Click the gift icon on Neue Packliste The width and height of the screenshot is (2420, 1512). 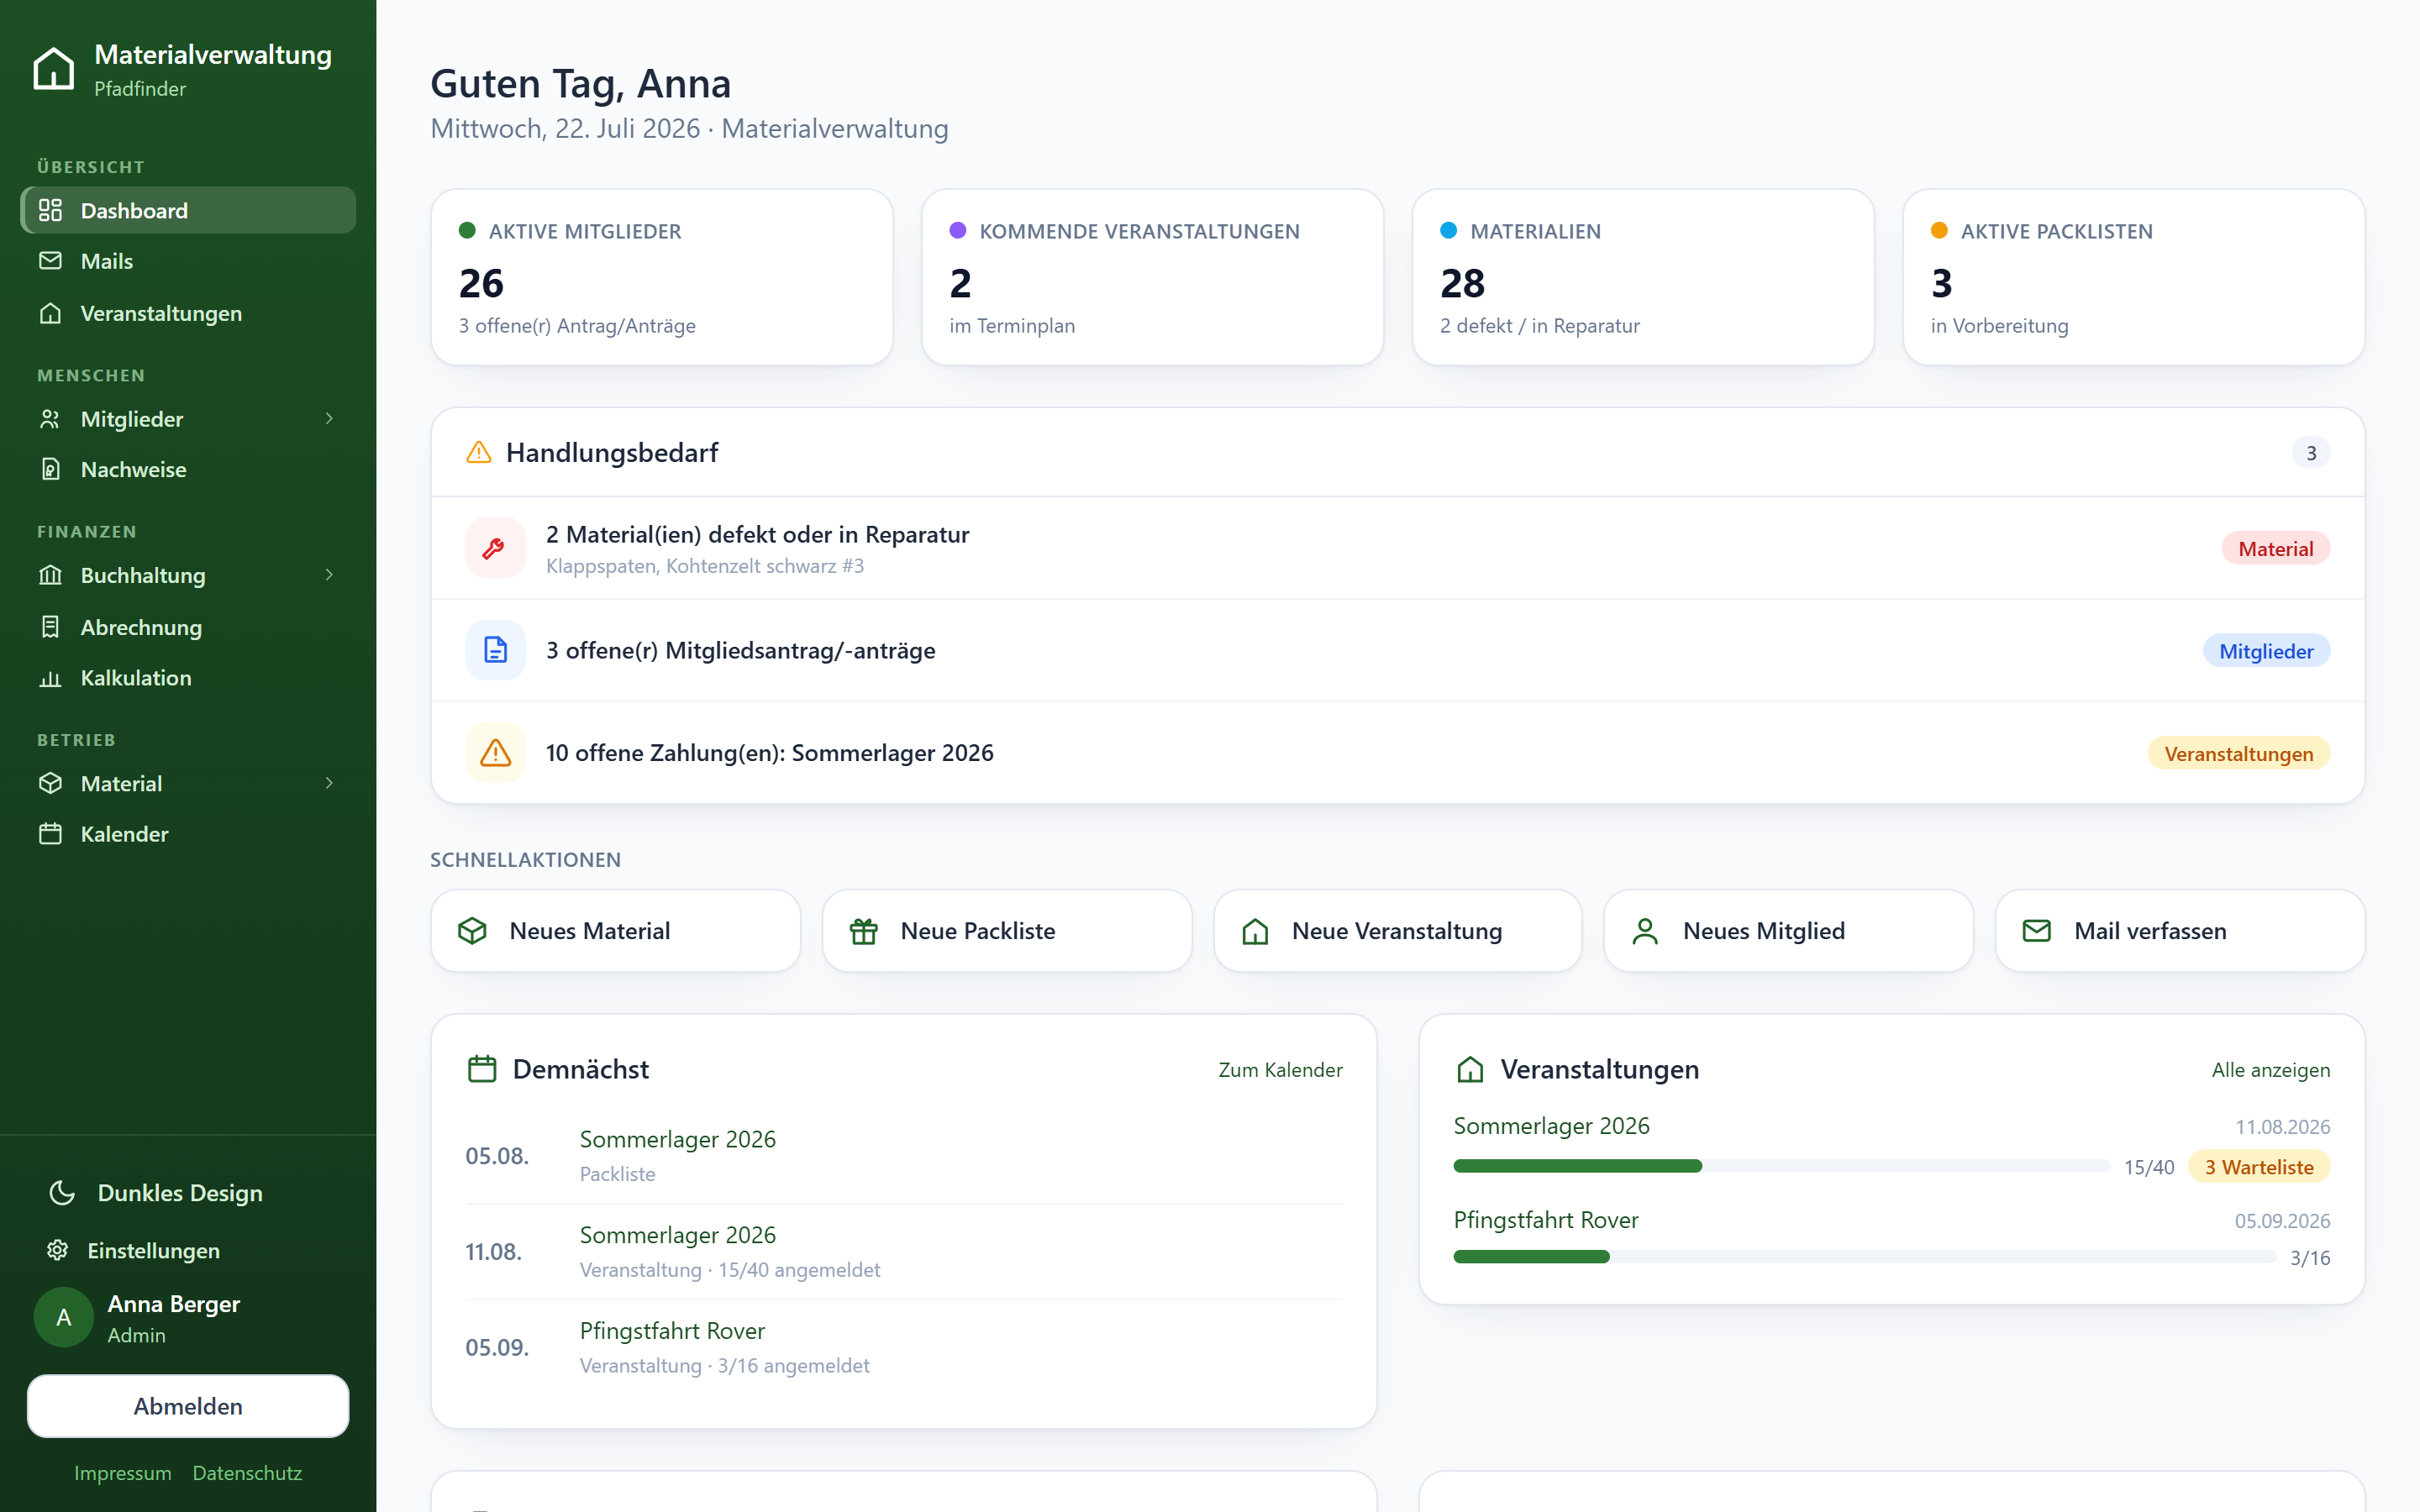point(863,931)
